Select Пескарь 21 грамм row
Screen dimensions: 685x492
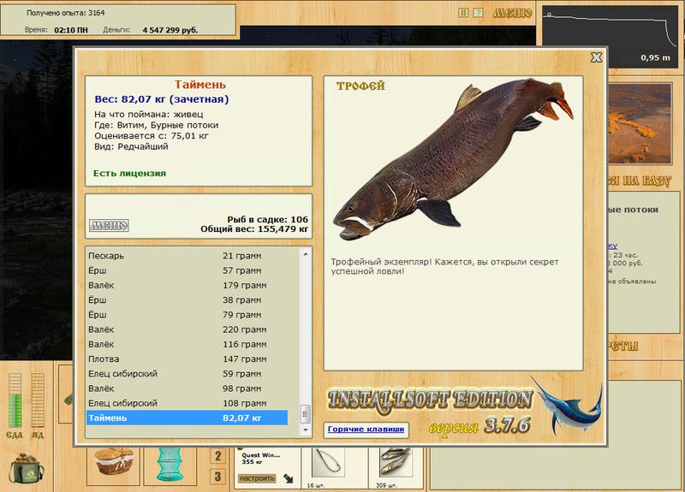coord(187,256)
